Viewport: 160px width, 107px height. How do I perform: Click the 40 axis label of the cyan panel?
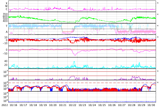click(6, 61)
